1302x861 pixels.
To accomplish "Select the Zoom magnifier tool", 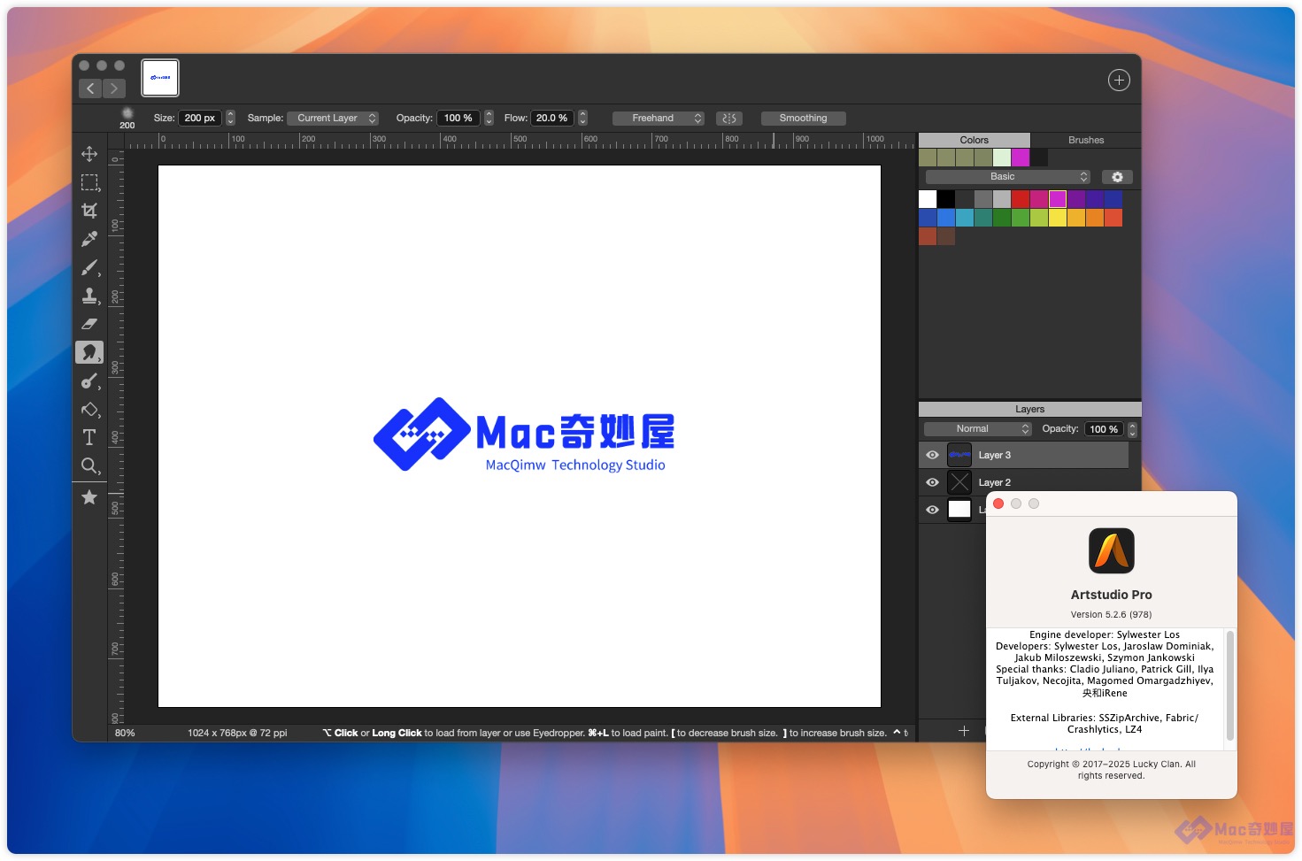I will click(89, 465).
